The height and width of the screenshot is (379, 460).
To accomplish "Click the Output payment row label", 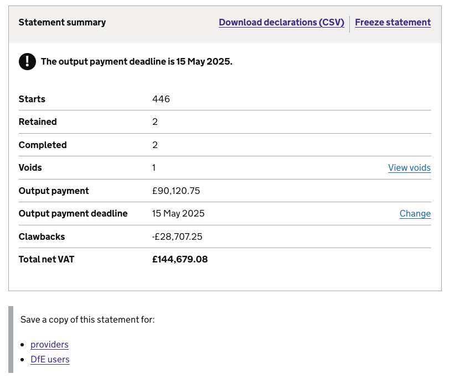I will 54,190.
